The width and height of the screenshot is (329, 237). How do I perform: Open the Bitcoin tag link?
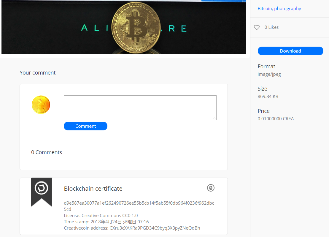265,9
